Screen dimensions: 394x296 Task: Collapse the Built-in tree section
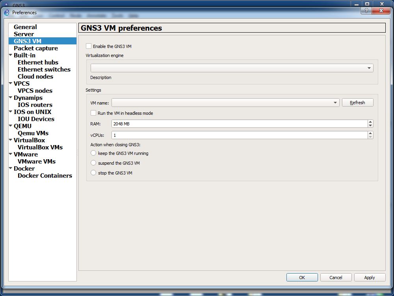[11, 55]
